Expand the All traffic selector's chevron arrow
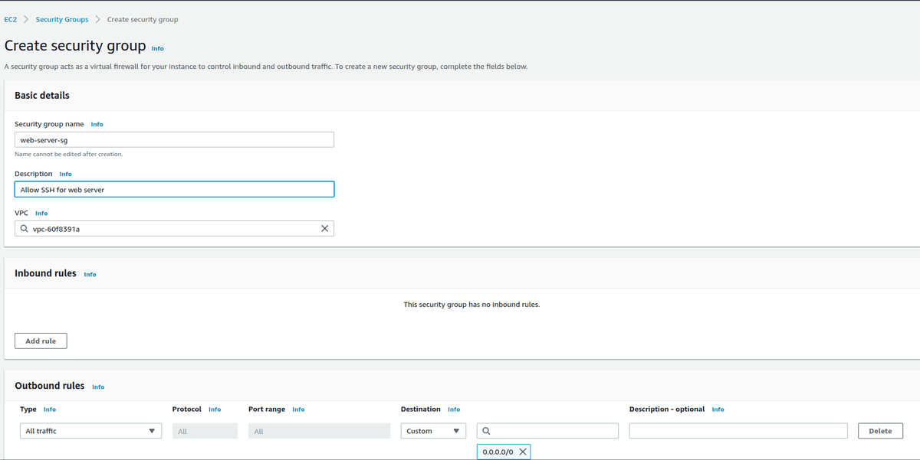Screen dimensions: 920x460 (x=153, y=430)
